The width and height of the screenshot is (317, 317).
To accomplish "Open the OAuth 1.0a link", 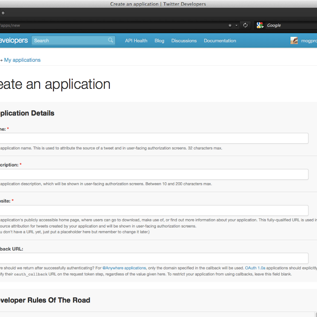I will pos(255,268).
